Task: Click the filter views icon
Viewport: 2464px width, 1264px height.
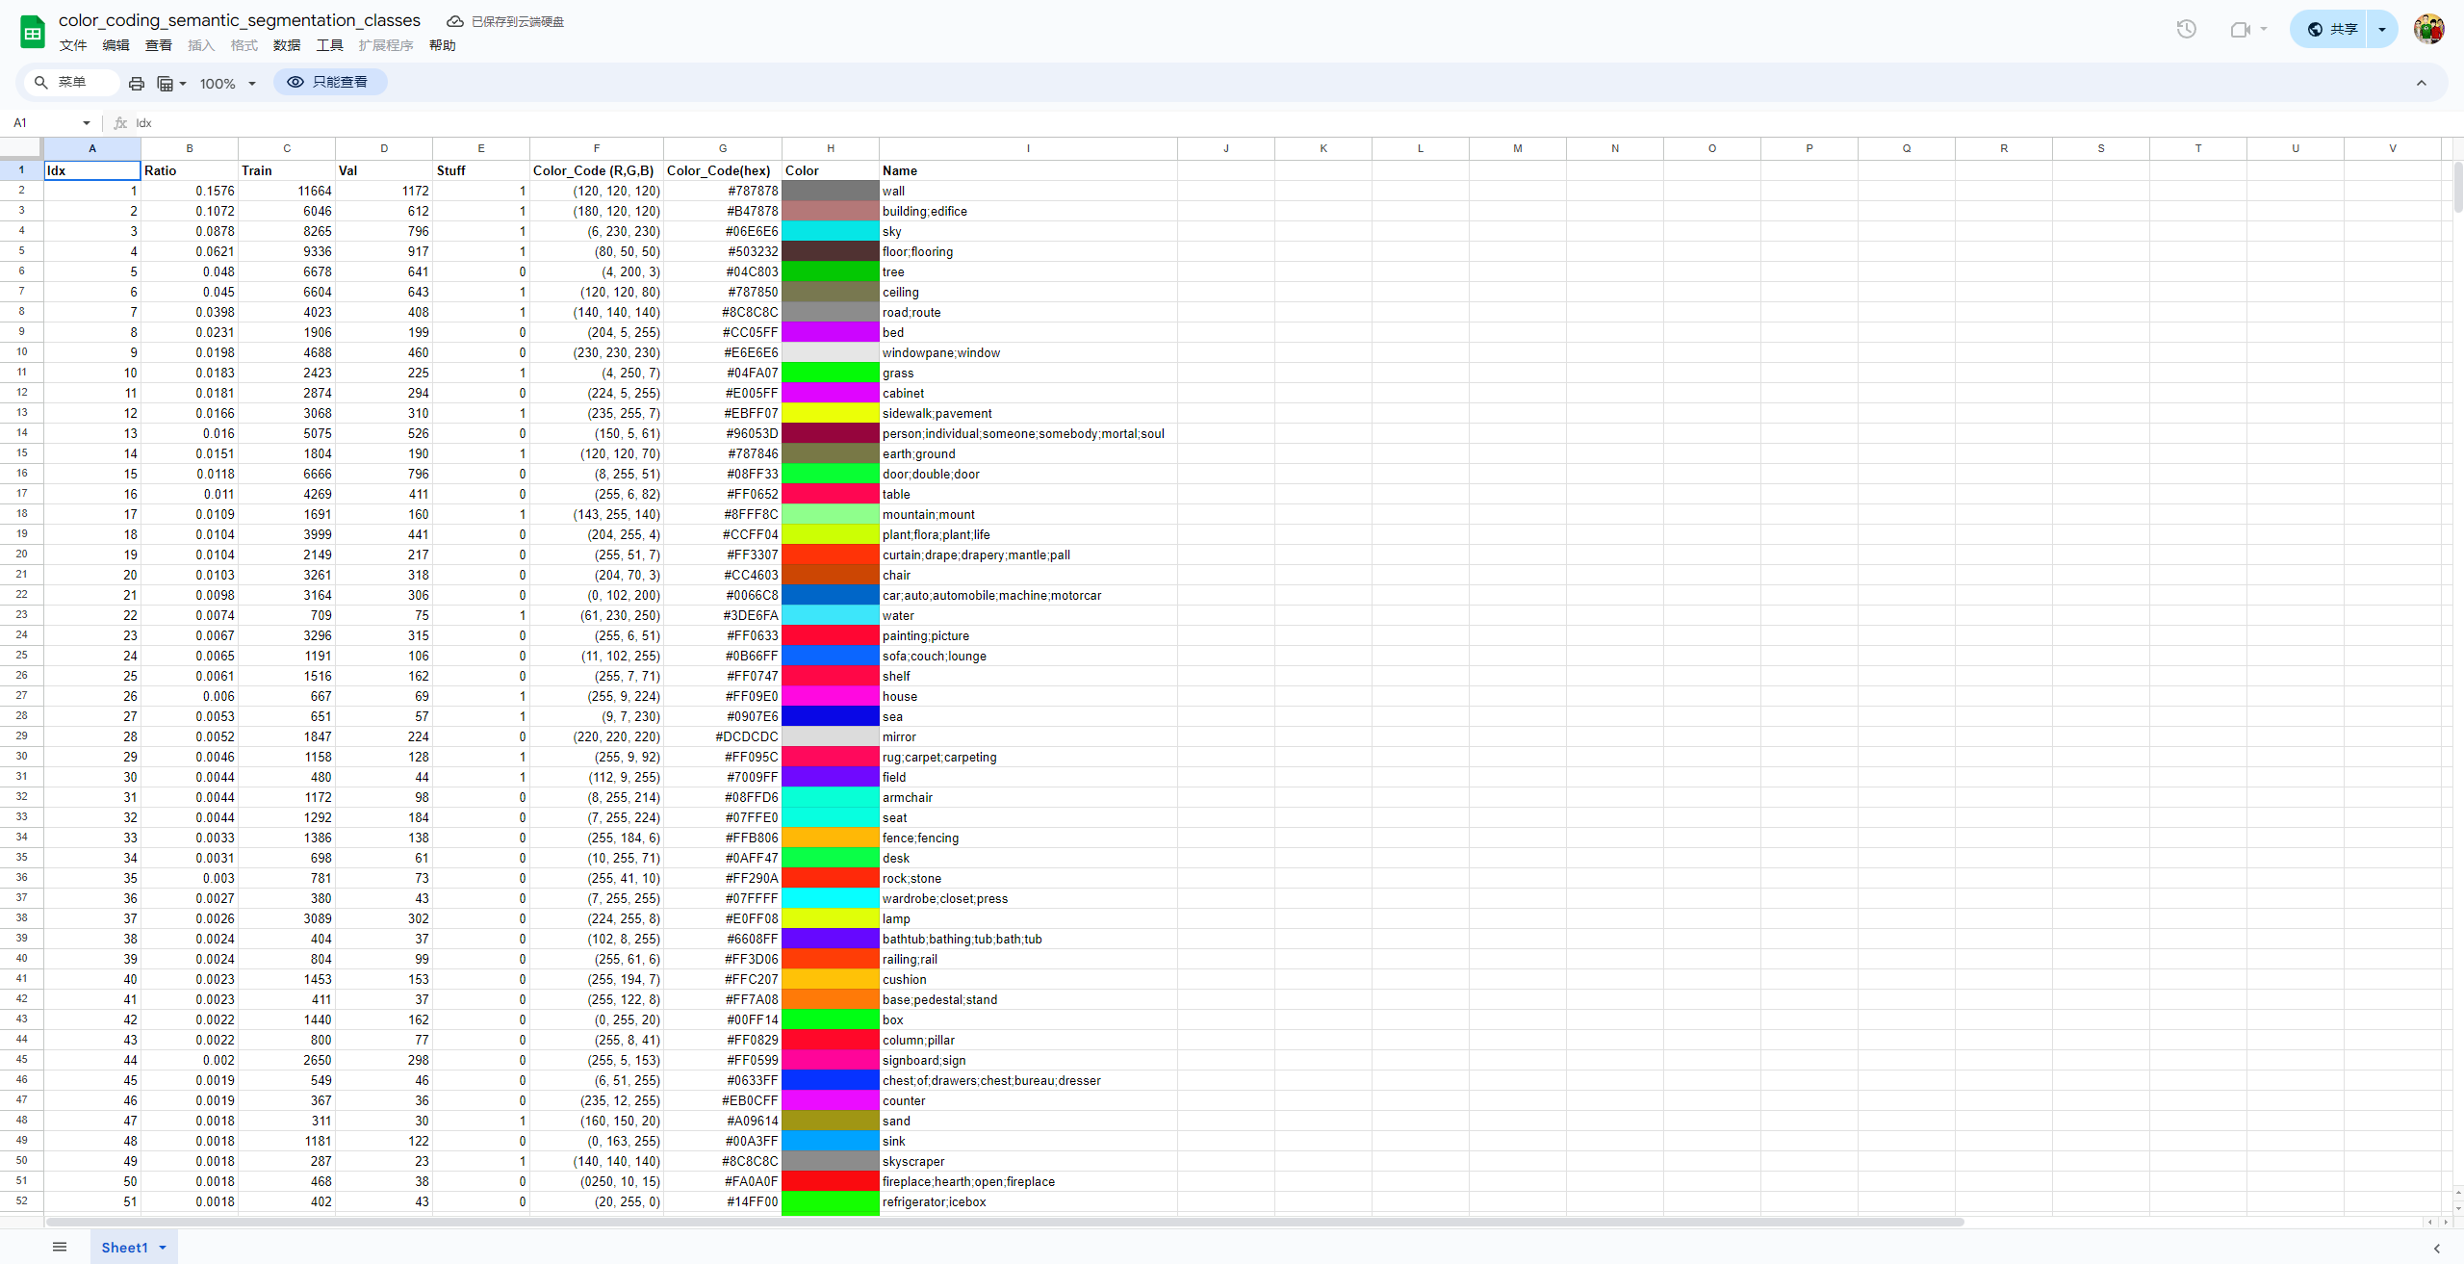Action: 166,84
